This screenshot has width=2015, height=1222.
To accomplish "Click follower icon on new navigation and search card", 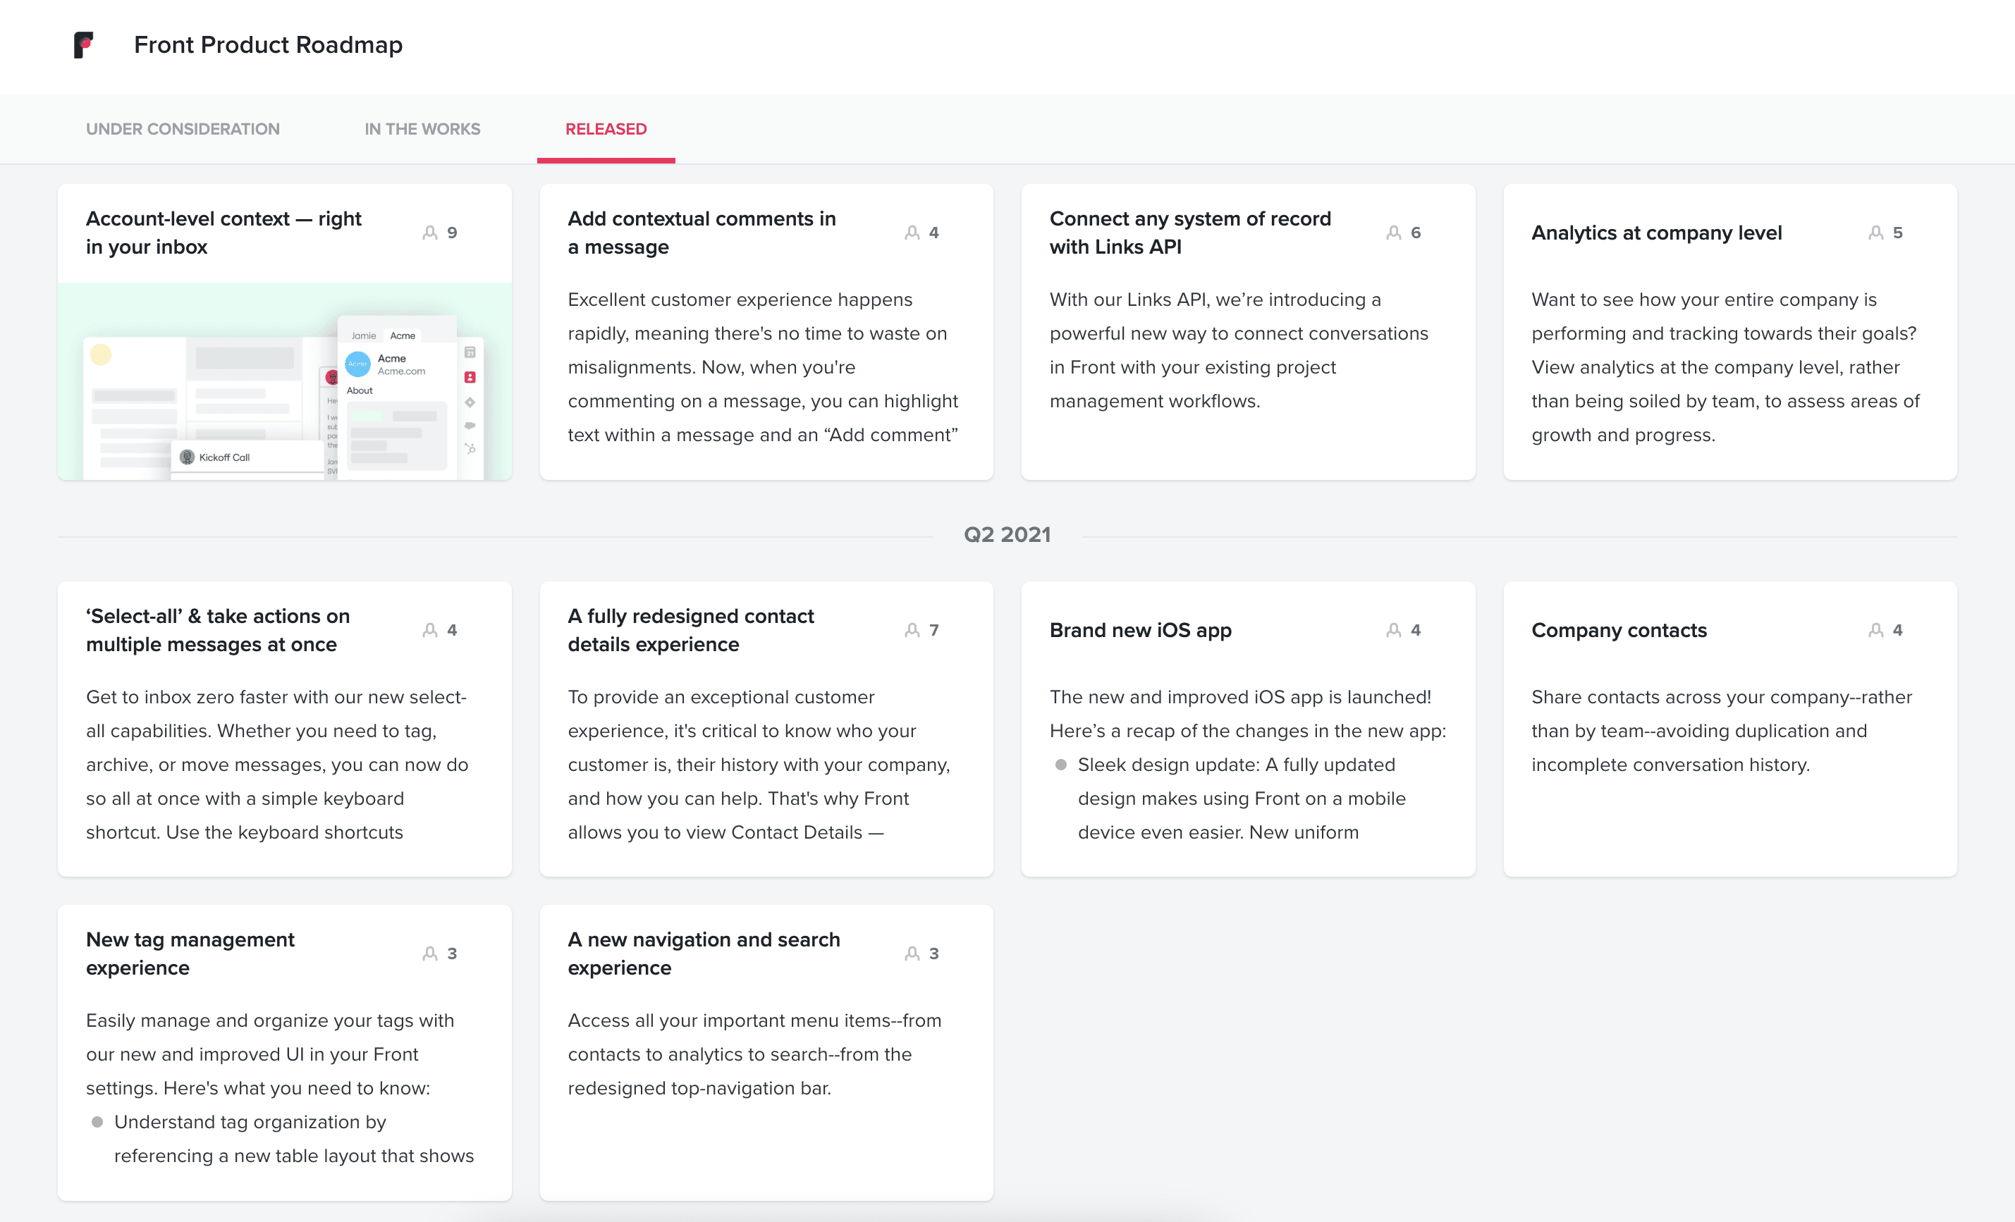I will [x=912, y=954].
